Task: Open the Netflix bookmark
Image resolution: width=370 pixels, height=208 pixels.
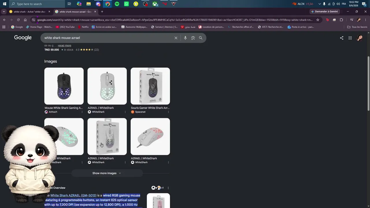Action: point(83,27)
